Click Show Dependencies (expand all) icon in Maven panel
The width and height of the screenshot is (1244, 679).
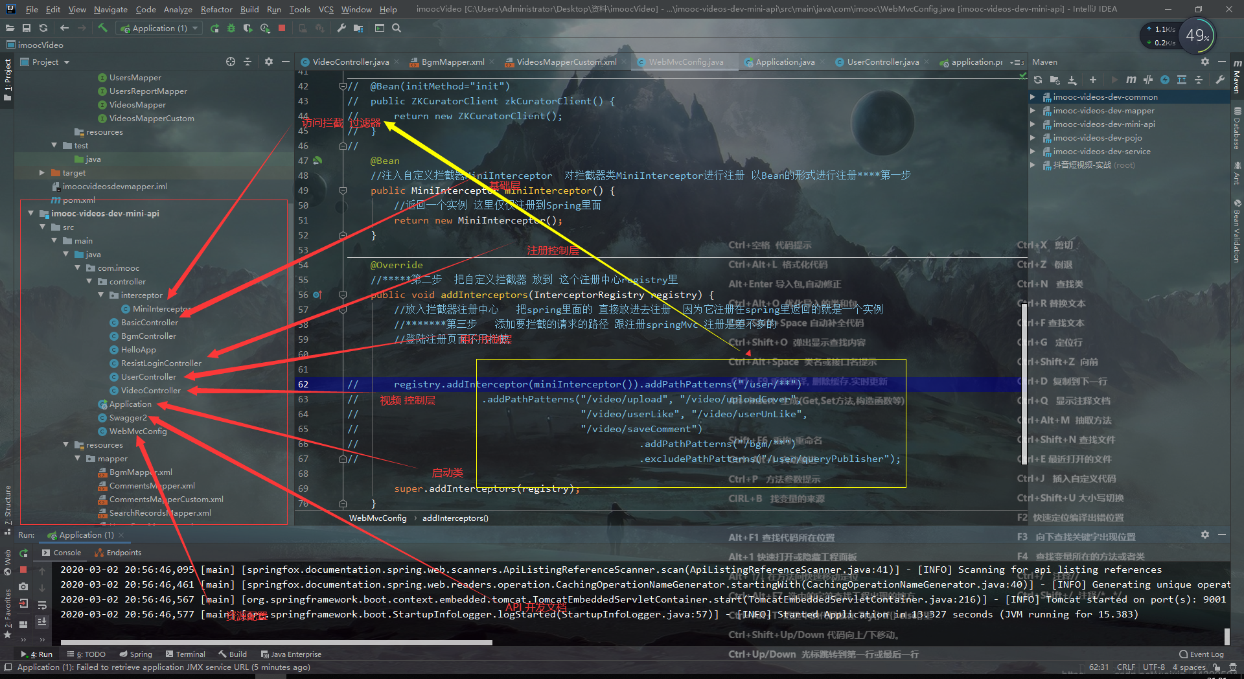click(1182, 80)
